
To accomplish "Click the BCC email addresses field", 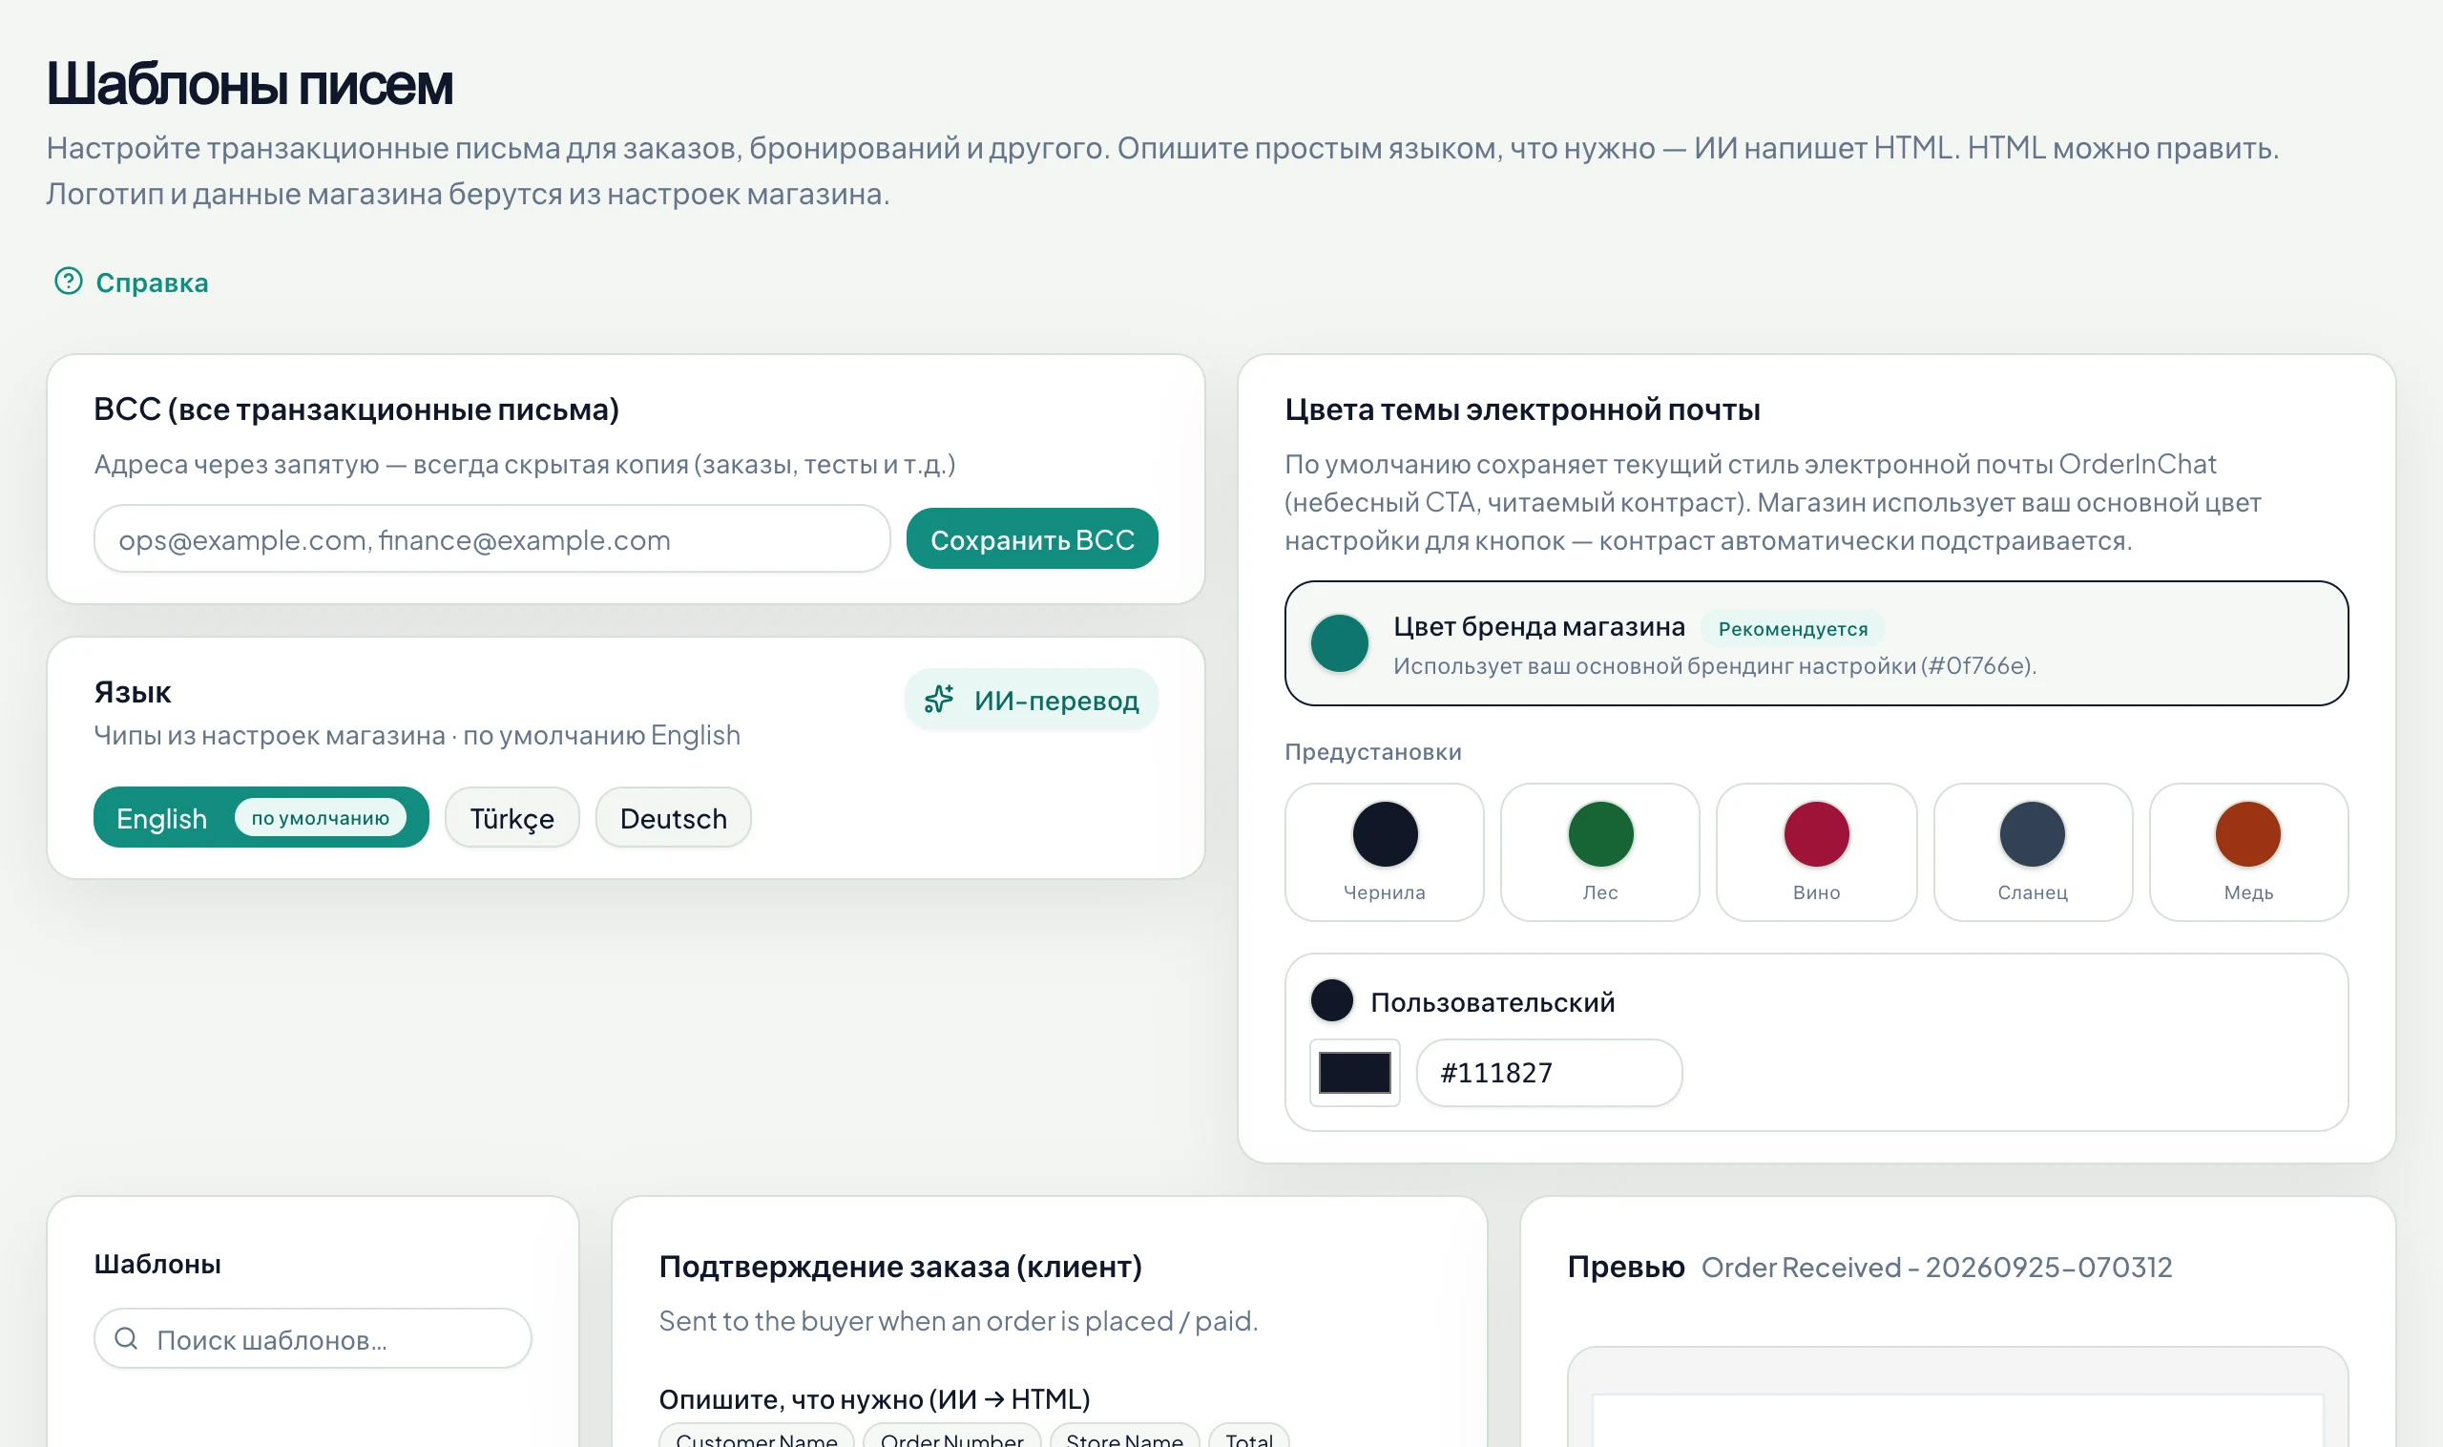I will click(491, 539).
